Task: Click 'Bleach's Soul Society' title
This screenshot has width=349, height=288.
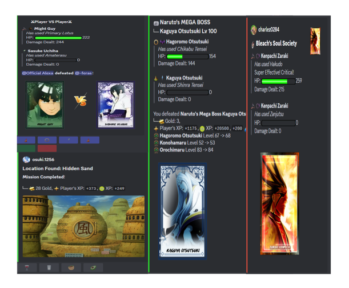Action: [x=276, y=43]
